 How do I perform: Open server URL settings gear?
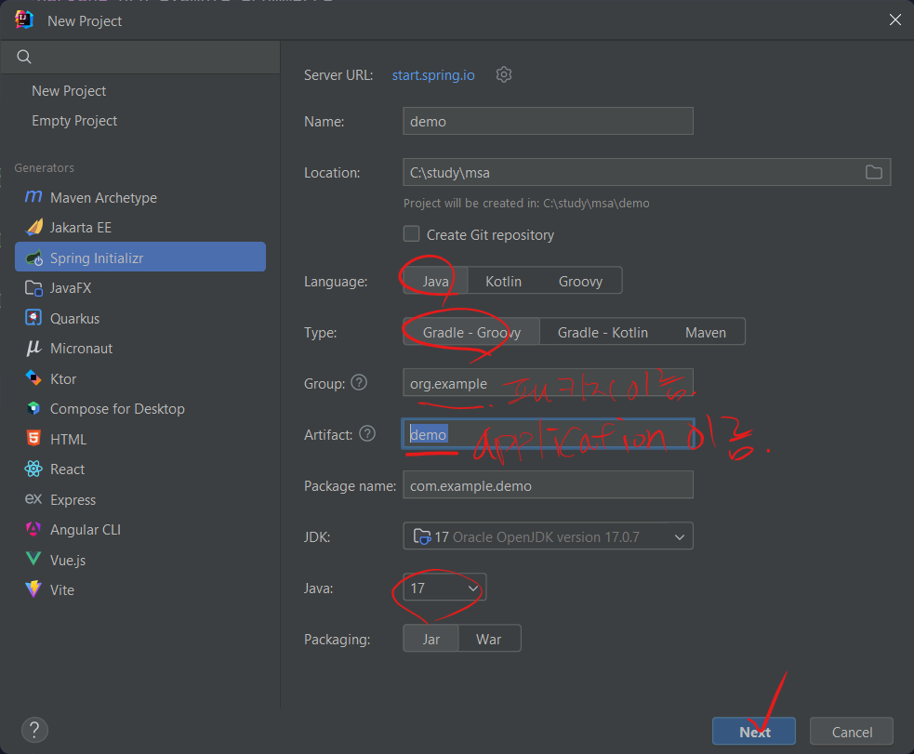[x=504, y=74]
